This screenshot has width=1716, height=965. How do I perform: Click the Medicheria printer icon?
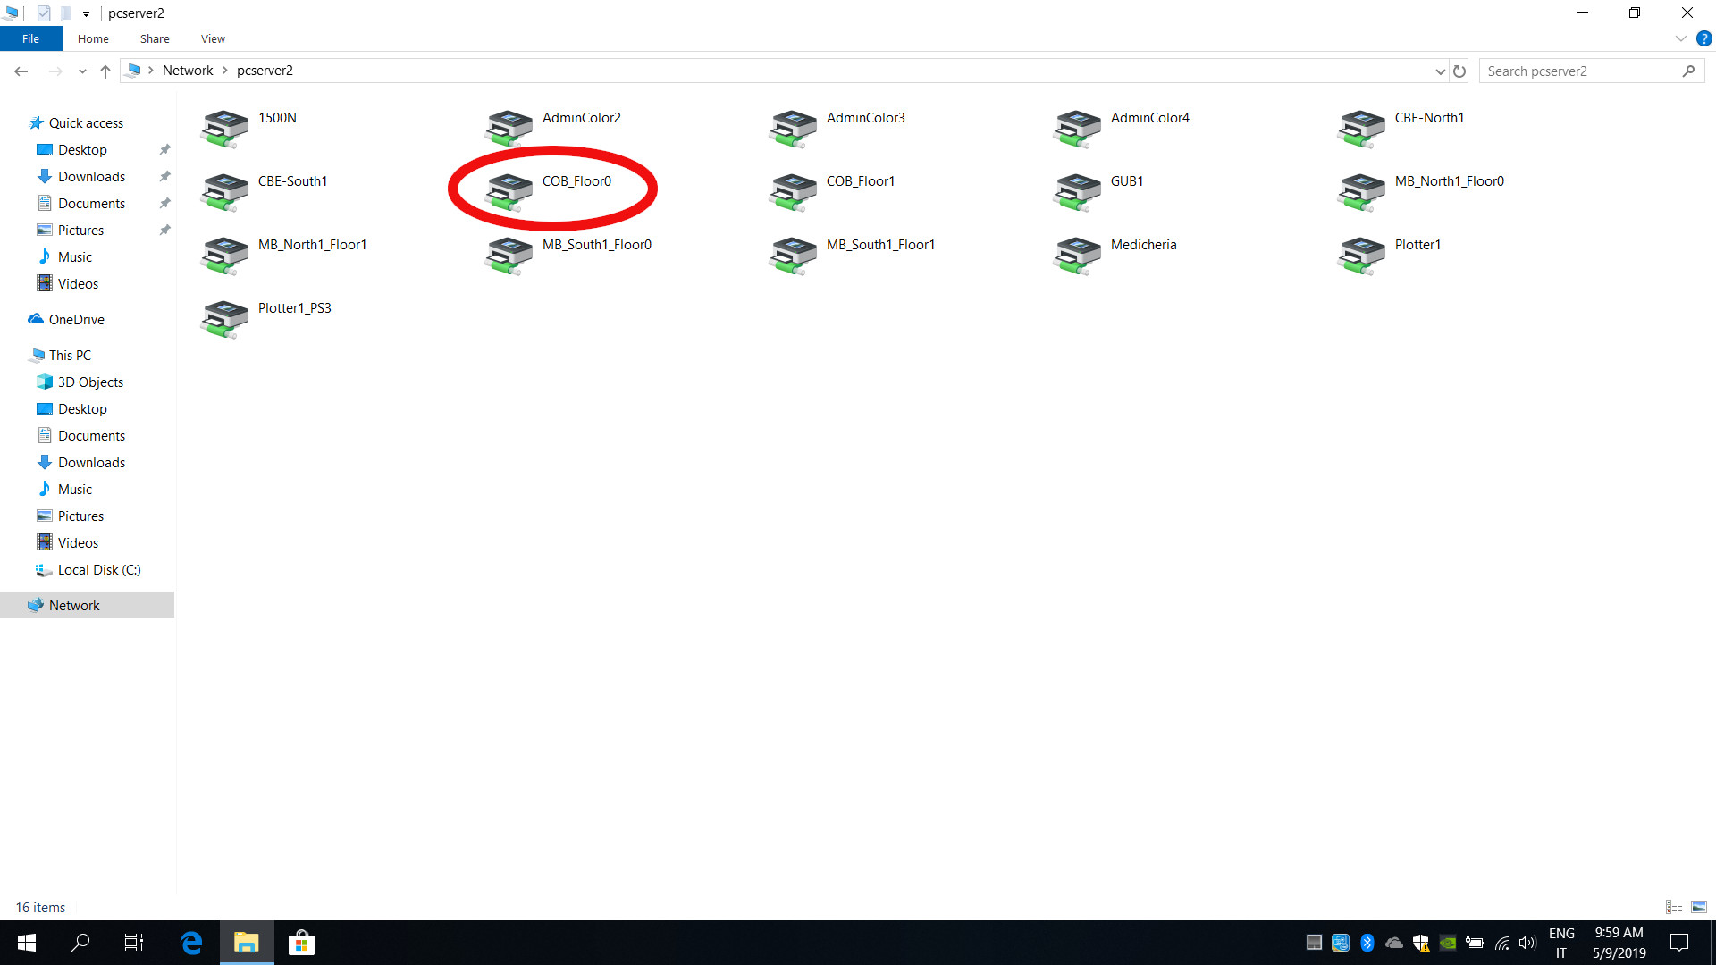1077,256
